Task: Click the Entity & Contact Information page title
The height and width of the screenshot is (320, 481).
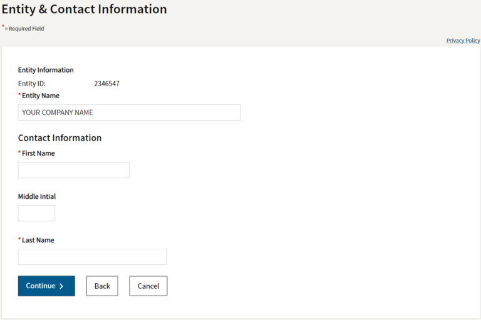Action: [85, 9]
